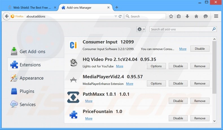This screenshot has width=223, height=130.
Task: Click the 'Lights out for YouTube' description
Action: click(x=98, y=66)
